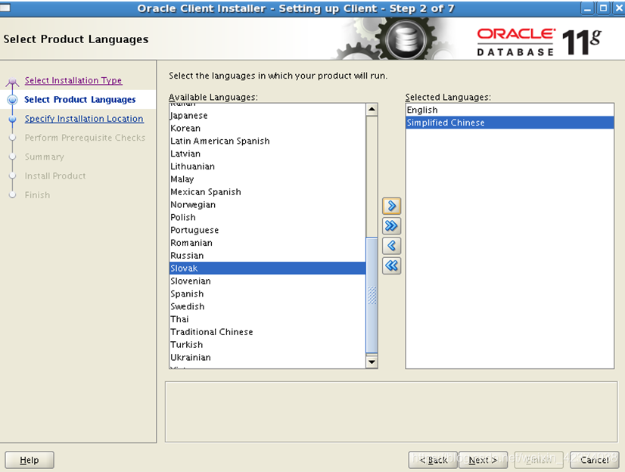Click the Help button
625x472 pixels.
coord(30,460)
